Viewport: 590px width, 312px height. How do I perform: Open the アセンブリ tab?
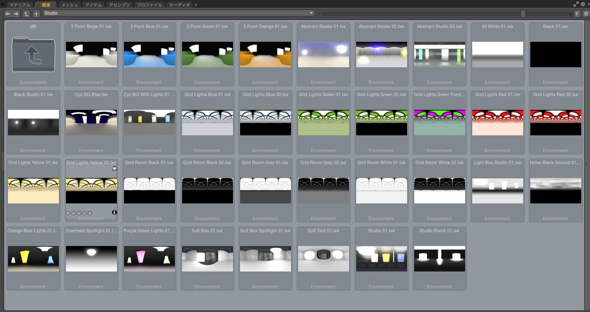click(119, 5)
